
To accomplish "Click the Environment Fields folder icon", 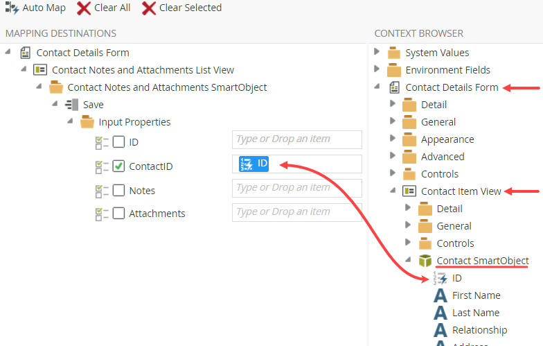I will click(395, 70).
